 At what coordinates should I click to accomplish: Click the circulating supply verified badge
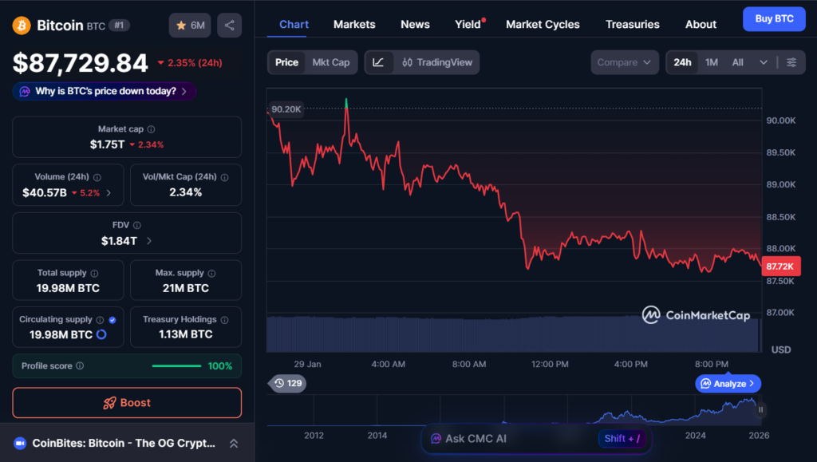(x=112, y=320)
